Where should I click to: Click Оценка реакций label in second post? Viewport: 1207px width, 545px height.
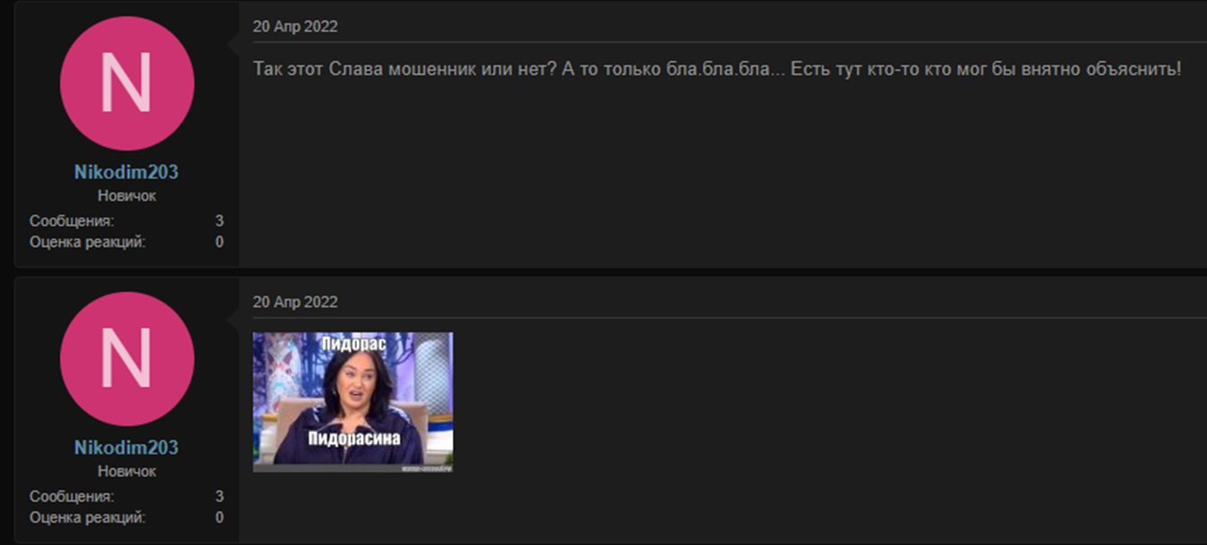(87, 517)
